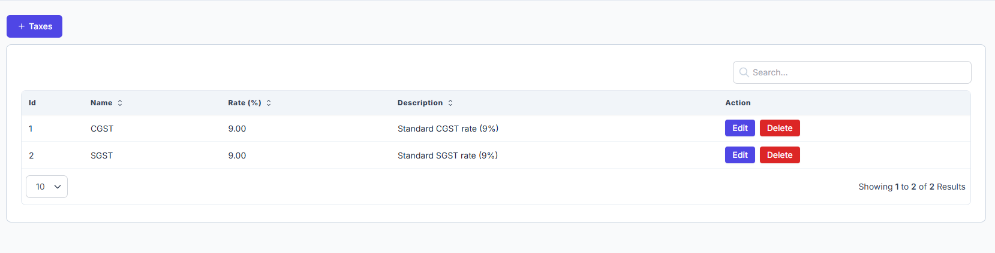Select the CGST name cell
This screenshot has height=253, width=995.
[x=102, y=129]
